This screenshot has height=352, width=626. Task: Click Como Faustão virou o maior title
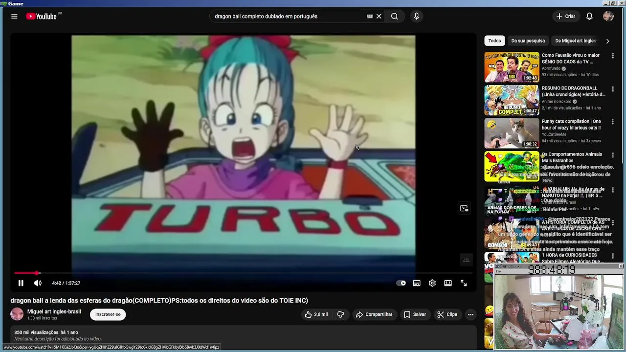pyautogui.click(x=571, y=59)
